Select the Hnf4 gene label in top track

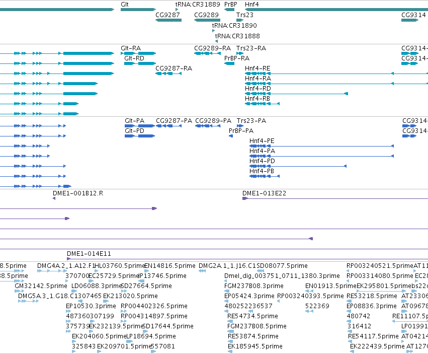pos(251,5)
